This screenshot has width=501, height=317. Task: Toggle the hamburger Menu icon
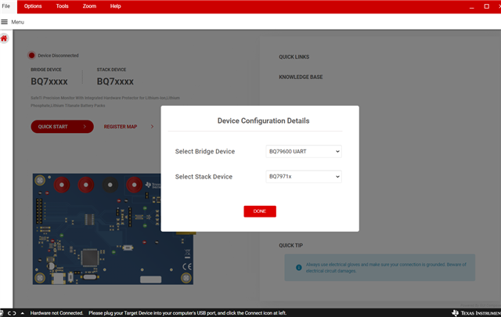(x=4, y=22)
